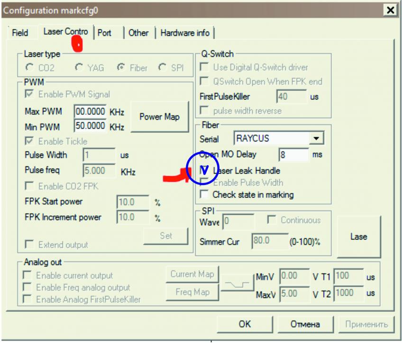Edit the Open MO Delay field

293,155
